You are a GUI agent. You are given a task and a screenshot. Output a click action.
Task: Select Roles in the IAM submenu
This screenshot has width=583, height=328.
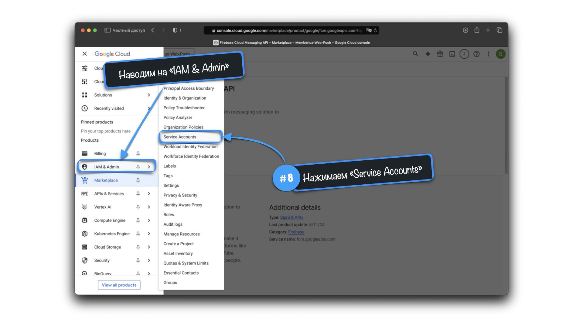click(x=169, y=215)
